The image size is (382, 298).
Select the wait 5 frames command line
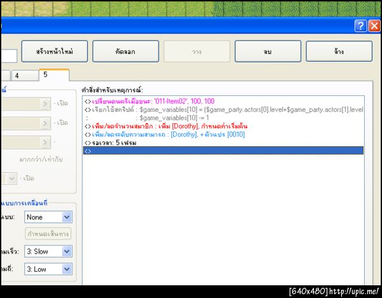223,143
